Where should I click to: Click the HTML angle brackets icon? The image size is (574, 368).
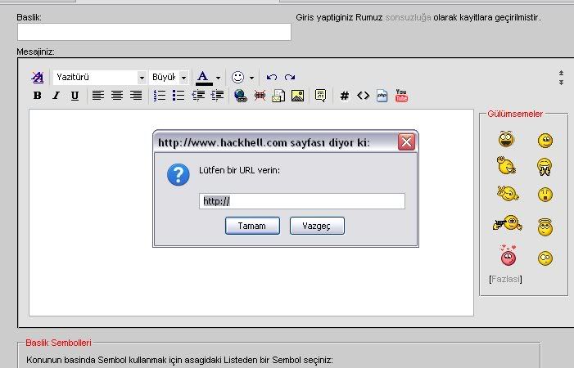[363, 96]
